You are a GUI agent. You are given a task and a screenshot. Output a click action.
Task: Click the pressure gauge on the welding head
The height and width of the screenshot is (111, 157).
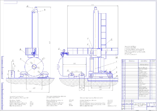coord(64,51)
